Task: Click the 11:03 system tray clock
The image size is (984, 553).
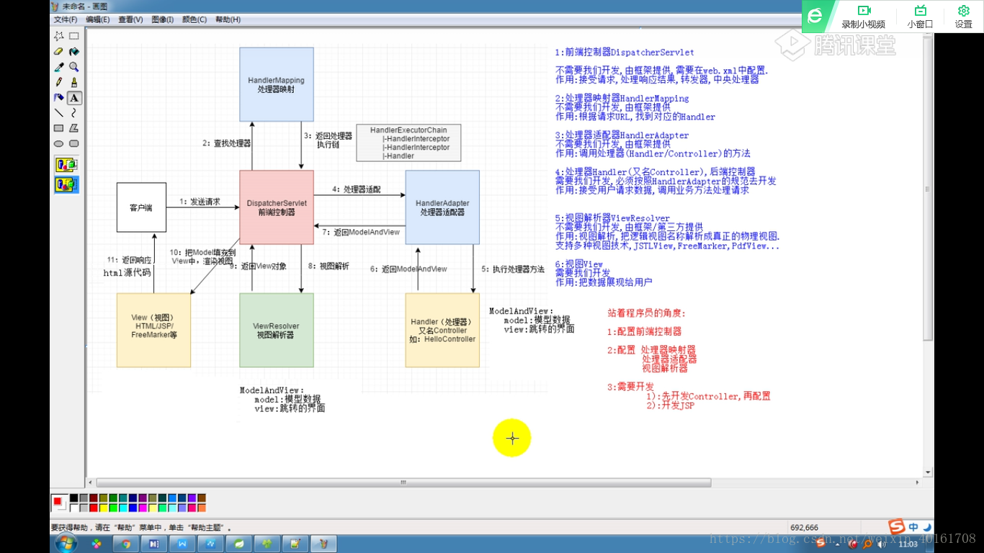Action: (x=909, y=544)
